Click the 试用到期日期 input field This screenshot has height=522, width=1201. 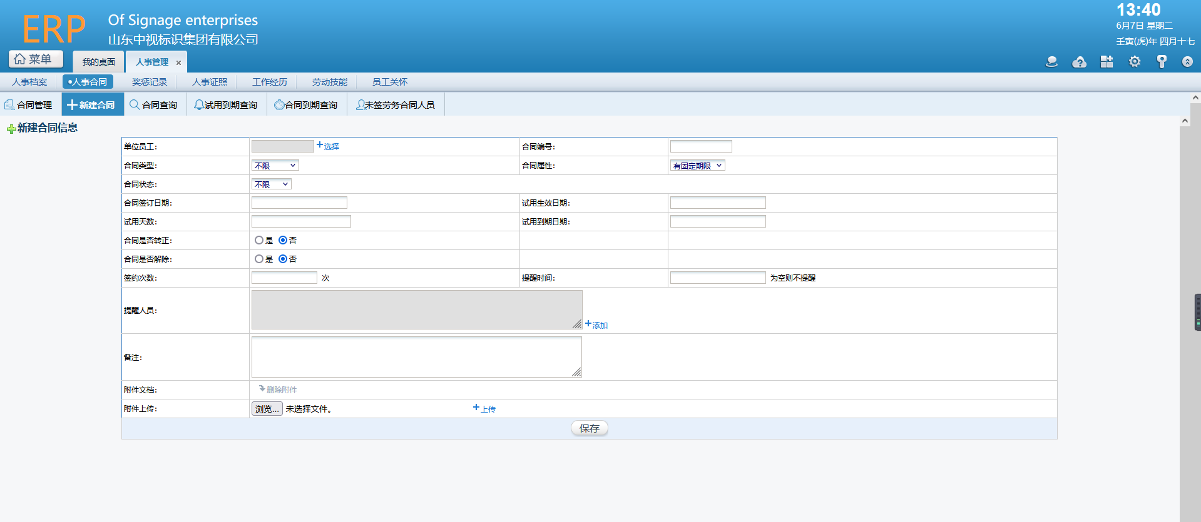718,221
